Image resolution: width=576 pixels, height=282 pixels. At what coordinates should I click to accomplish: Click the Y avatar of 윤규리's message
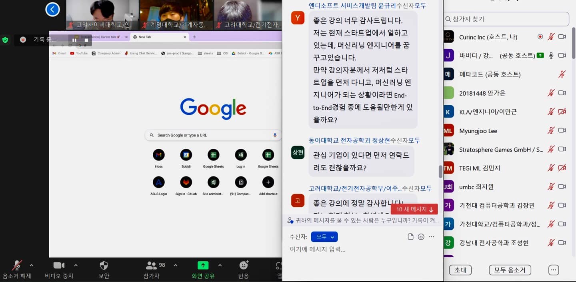298,18
